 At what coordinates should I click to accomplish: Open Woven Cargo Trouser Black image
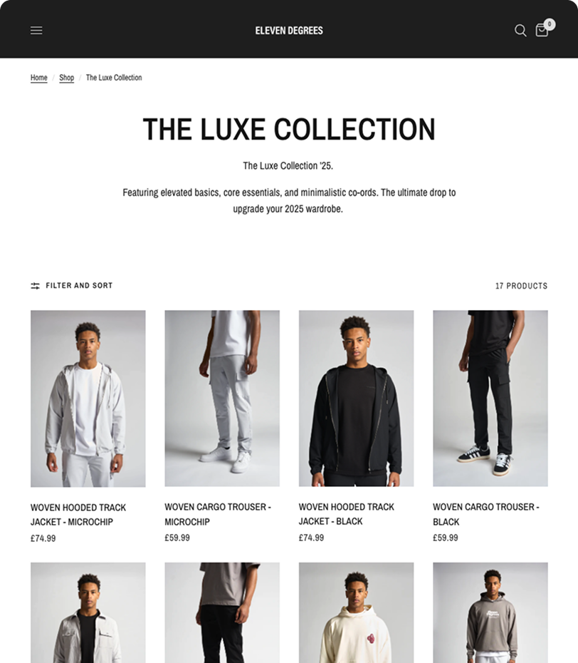tap(490, 399)
